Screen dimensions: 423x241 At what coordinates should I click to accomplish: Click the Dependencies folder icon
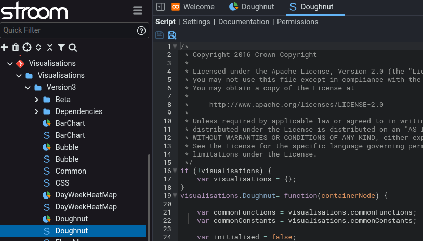click(x=47, y=111)
